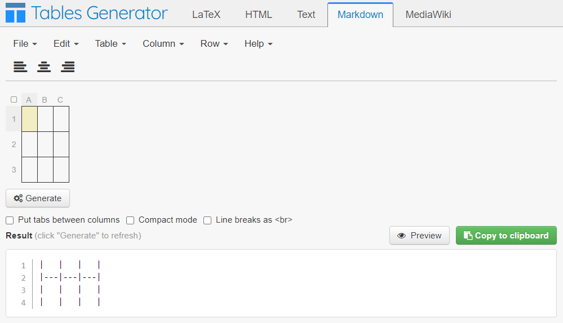Switch to the LaTeX tab
This screenshot has height=323, width=563.
click(x=206, y=15)
